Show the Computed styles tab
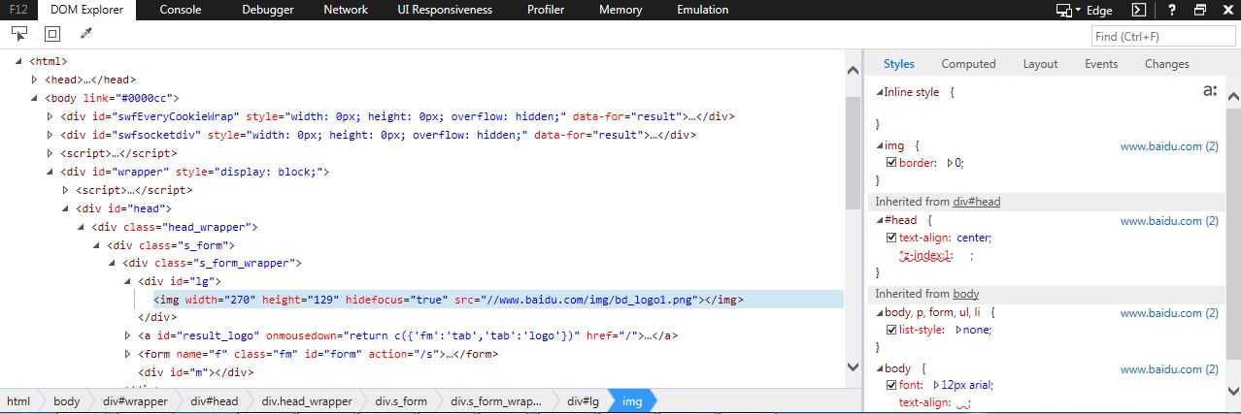This screenshot has height=414, width=1241. tap(968, 64)
